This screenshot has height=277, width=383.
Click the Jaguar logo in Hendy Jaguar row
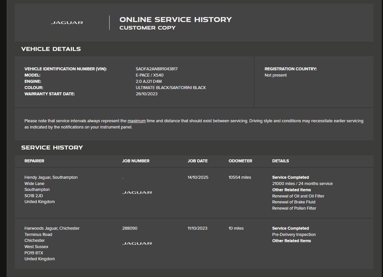click(137, 192)
